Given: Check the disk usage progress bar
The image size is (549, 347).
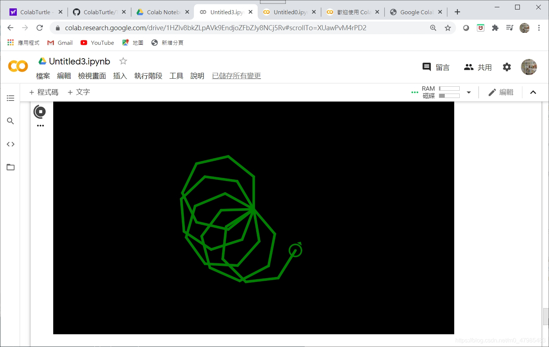Looking at the screenshot, I should coord(449,95).
